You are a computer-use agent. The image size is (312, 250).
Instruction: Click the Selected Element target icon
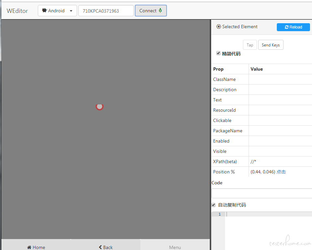click(218, 27)
